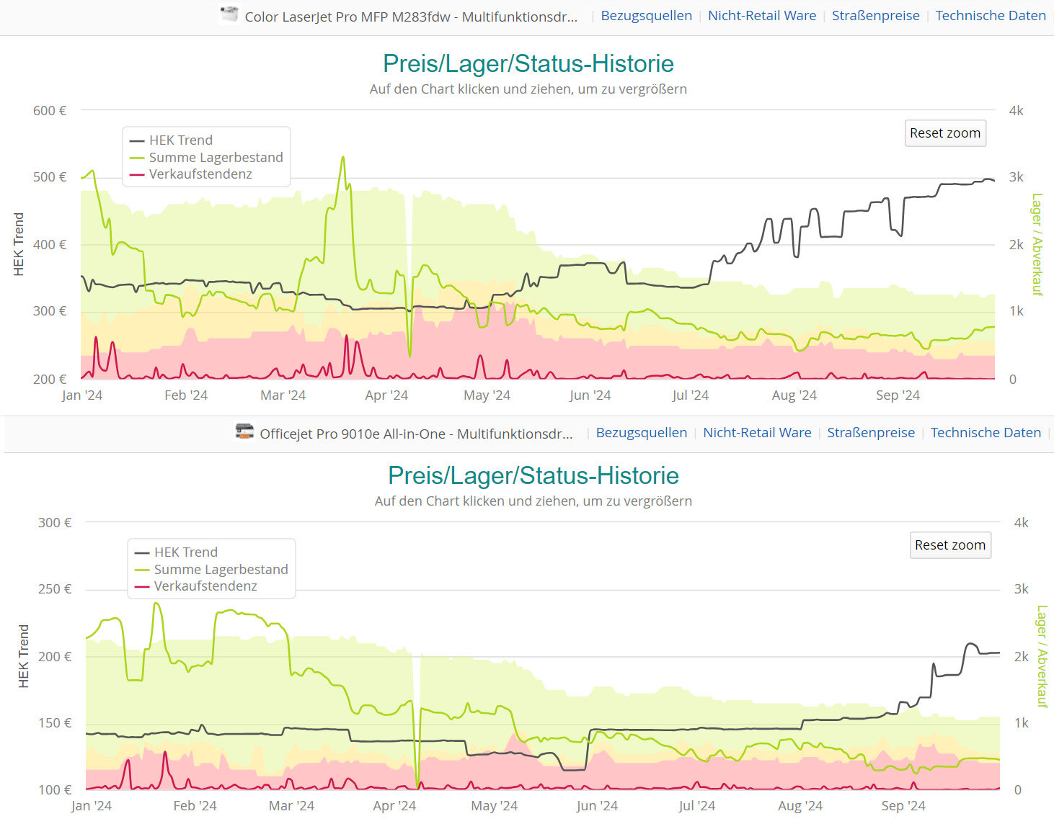Click the Apr '24 label on LaserJet chart

(386, 395)
